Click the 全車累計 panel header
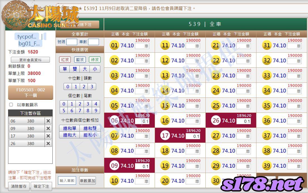Screen dimensions: 308x193 click(x=80, y=34)
